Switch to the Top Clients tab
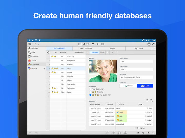Viewport: 185px width, 138px height. pos(139,49)
